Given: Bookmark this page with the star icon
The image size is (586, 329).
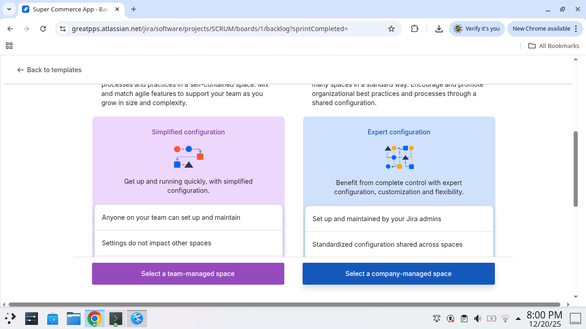Looking at the screenshot, I should tap(391, 29).
